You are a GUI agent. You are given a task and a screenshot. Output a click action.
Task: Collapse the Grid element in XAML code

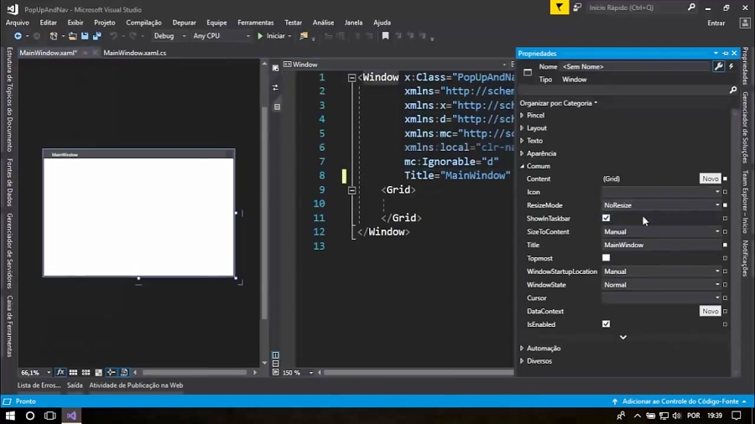[352, 190]
